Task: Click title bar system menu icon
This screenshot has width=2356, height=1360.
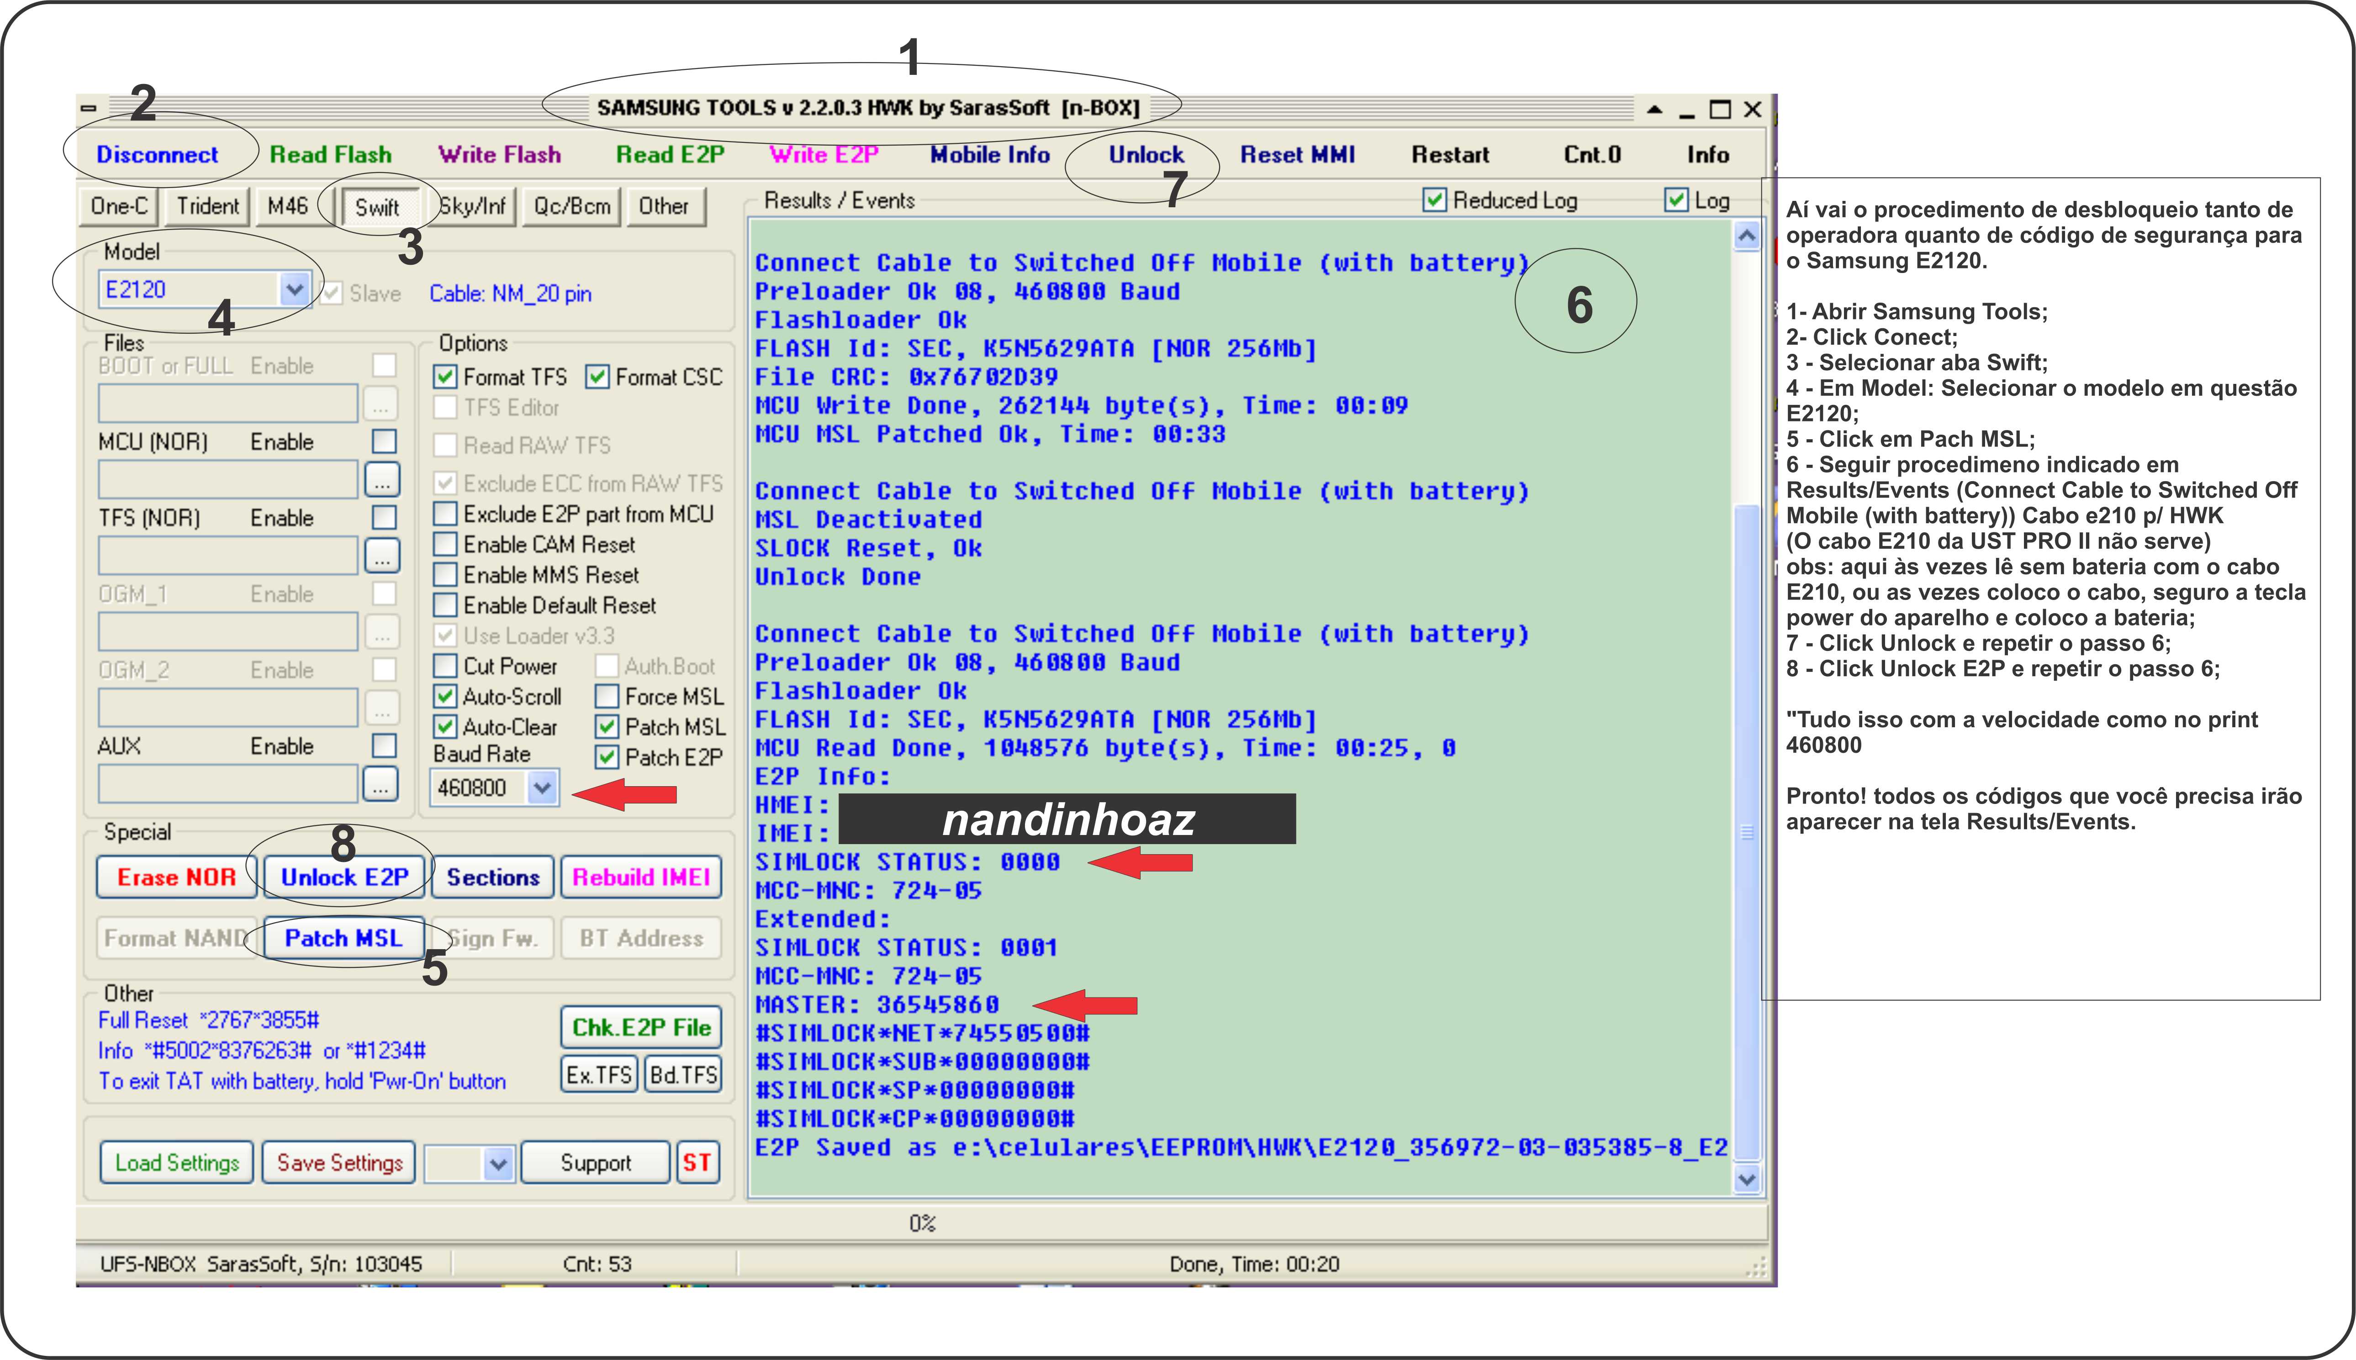Action: point(89,108)
